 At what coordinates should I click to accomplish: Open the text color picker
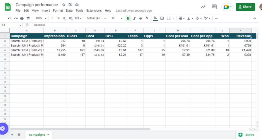[147, 18]
